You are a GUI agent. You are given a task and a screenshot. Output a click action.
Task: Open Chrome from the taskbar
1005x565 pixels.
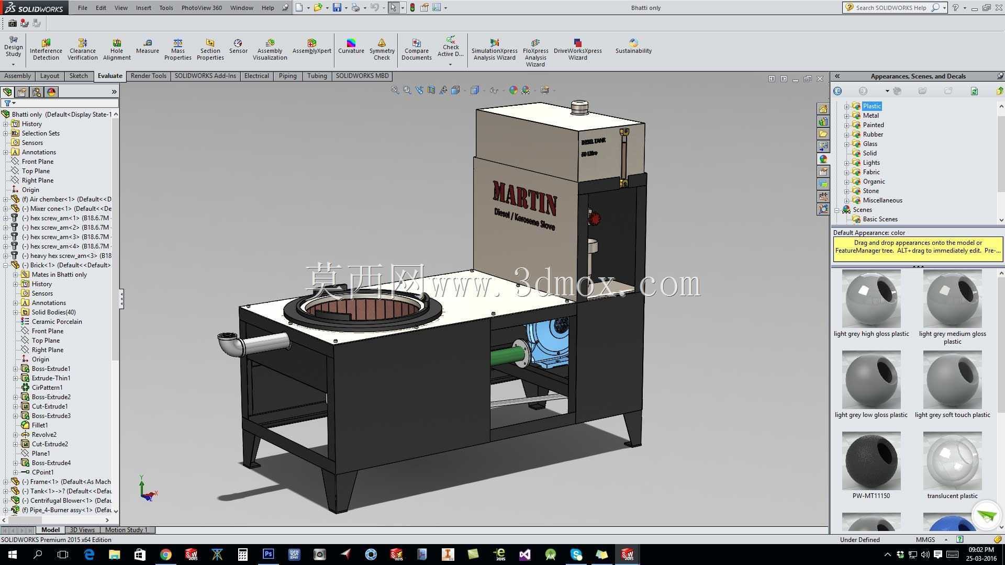point(165,554)
